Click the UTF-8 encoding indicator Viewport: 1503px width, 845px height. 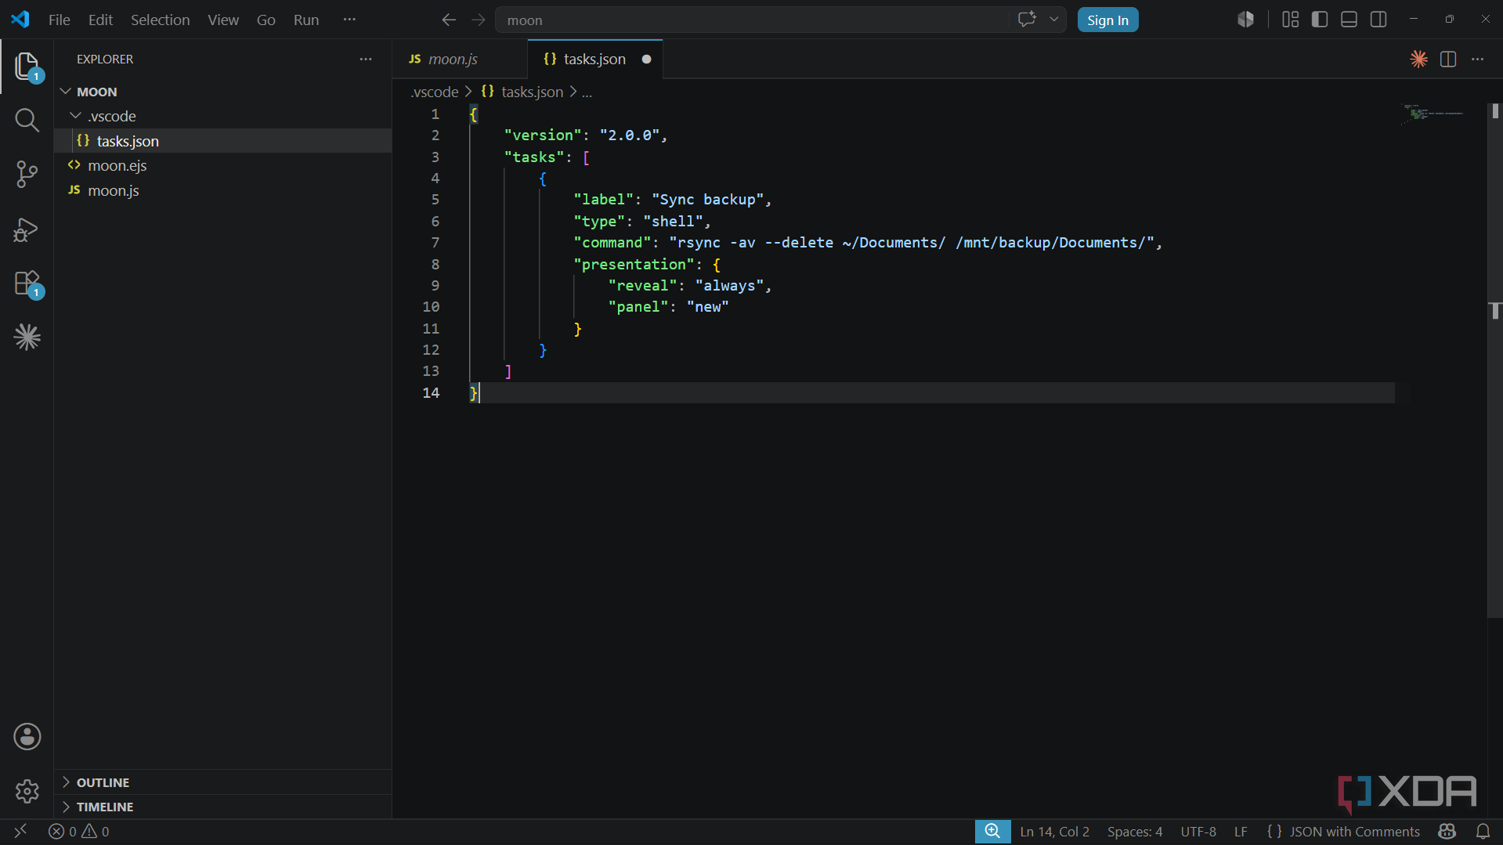pos(1198,832)
